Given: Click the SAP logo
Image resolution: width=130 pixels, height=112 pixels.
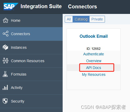Looking at the screenshot, I should coord(11,7).
